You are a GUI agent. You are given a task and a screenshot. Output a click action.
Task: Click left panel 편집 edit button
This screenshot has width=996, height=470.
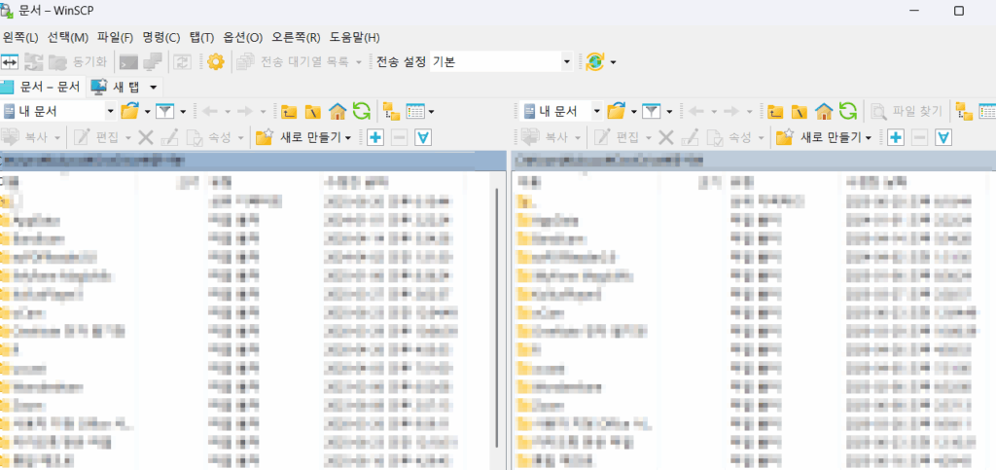click(96, 136)
